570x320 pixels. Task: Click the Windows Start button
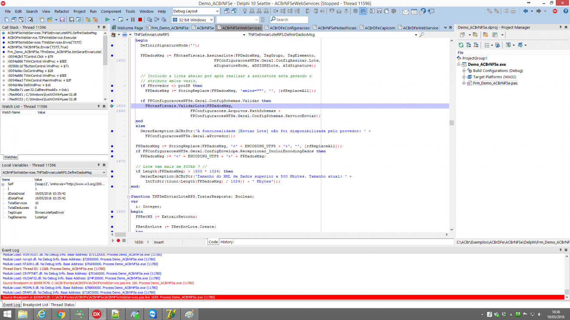(x=7, y=314)
